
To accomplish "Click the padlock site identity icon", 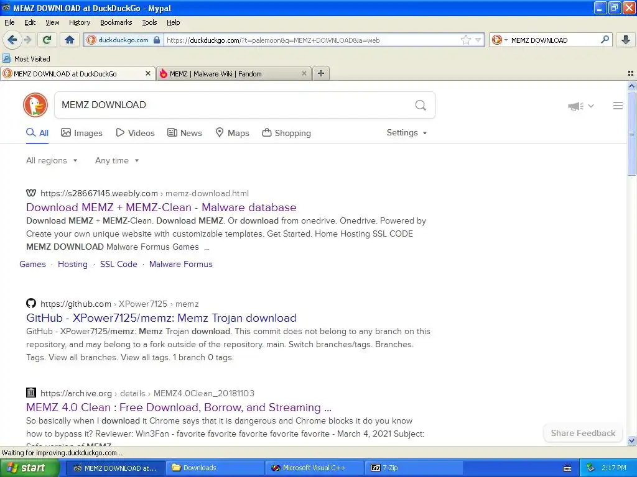I will coord(157,40).
